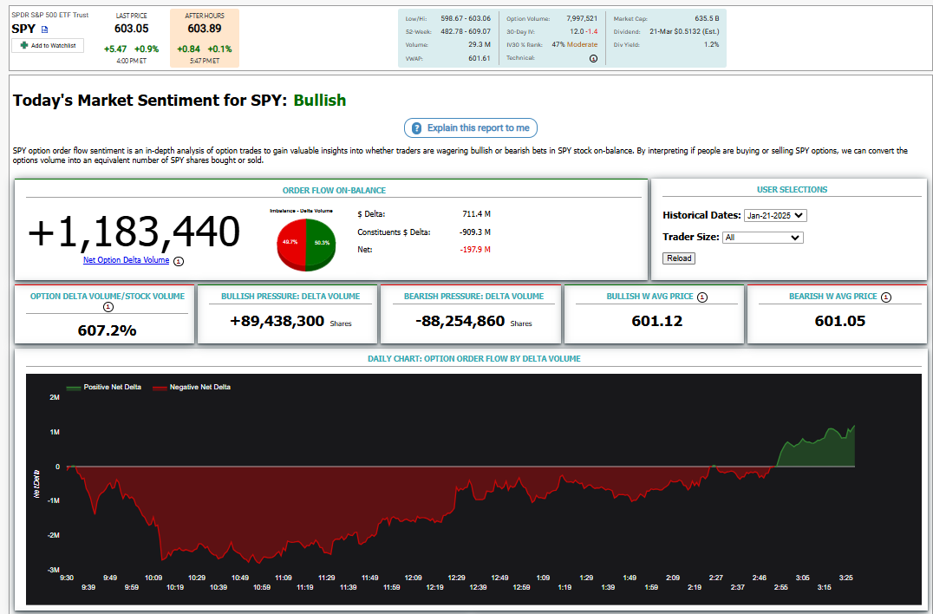The image size is (933, 614).
Task: Click the Constituents $ Delta value -909.3 M
Action: coord(475,232)
